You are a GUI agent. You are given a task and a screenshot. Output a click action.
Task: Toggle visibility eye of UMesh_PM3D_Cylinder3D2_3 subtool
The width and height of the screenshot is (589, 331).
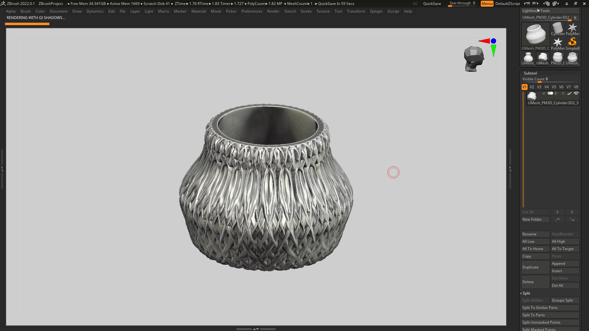pyautogui.click(x=576, y=93)
